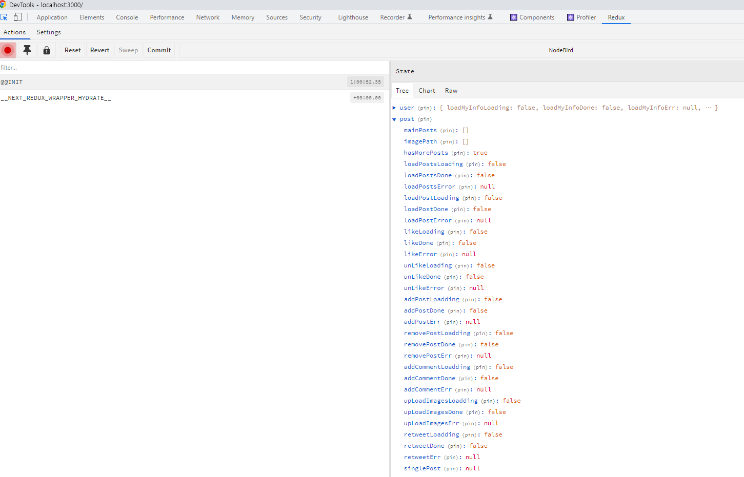Screen dimensions: 744x477
Task: Click the 1:00:52.35 timestamp badge
Action: (366, 82)
